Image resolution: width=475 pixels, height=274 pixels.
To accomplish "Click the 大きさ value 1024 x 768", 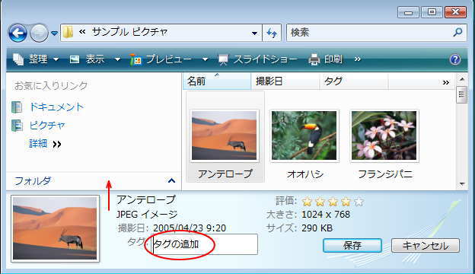I will coord(326,215).
